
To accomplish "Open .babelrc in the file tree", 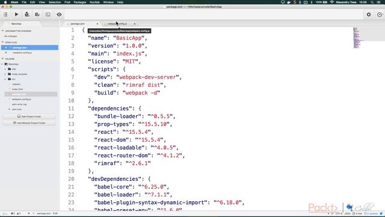I will pos(16,84).
